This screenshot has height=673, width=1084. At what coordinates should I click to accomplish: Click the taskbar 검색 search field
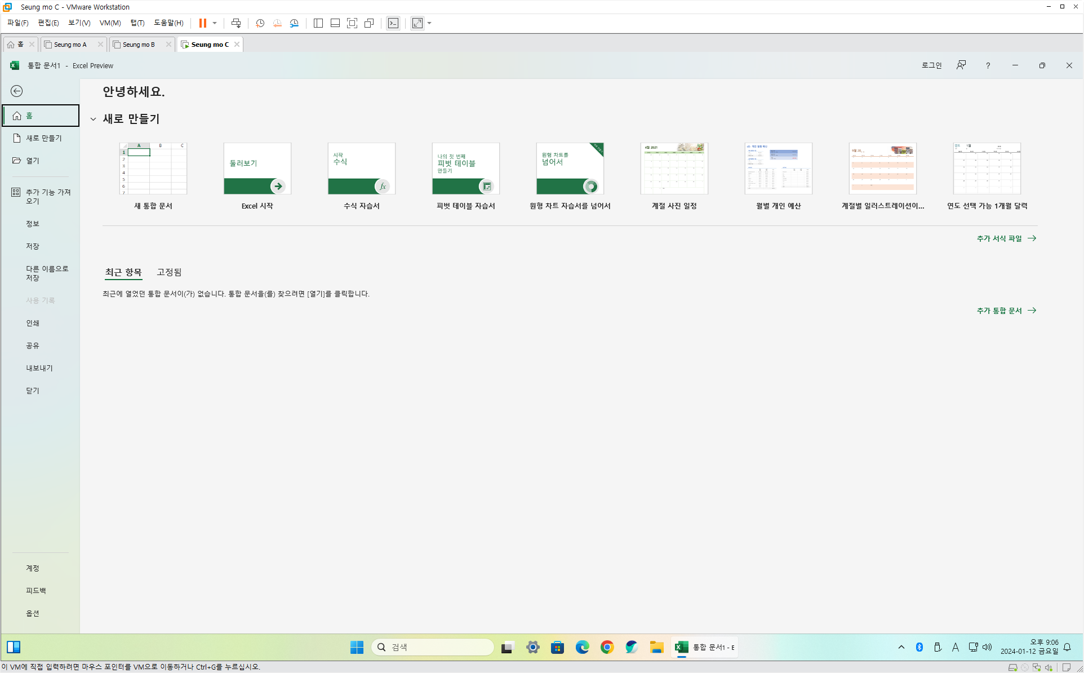[x=433, y=647]
